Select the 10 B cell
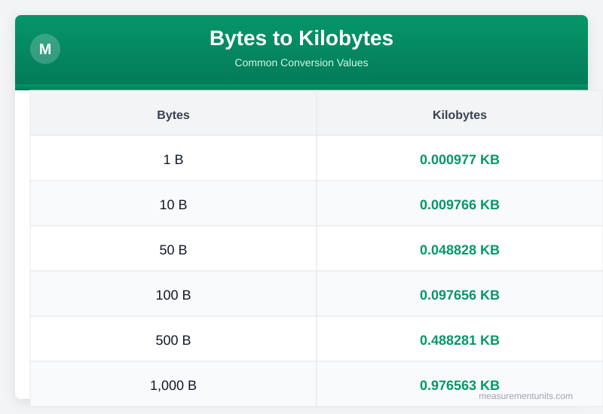Viewport: 603px width, 414px height. [x=173, y=205]
